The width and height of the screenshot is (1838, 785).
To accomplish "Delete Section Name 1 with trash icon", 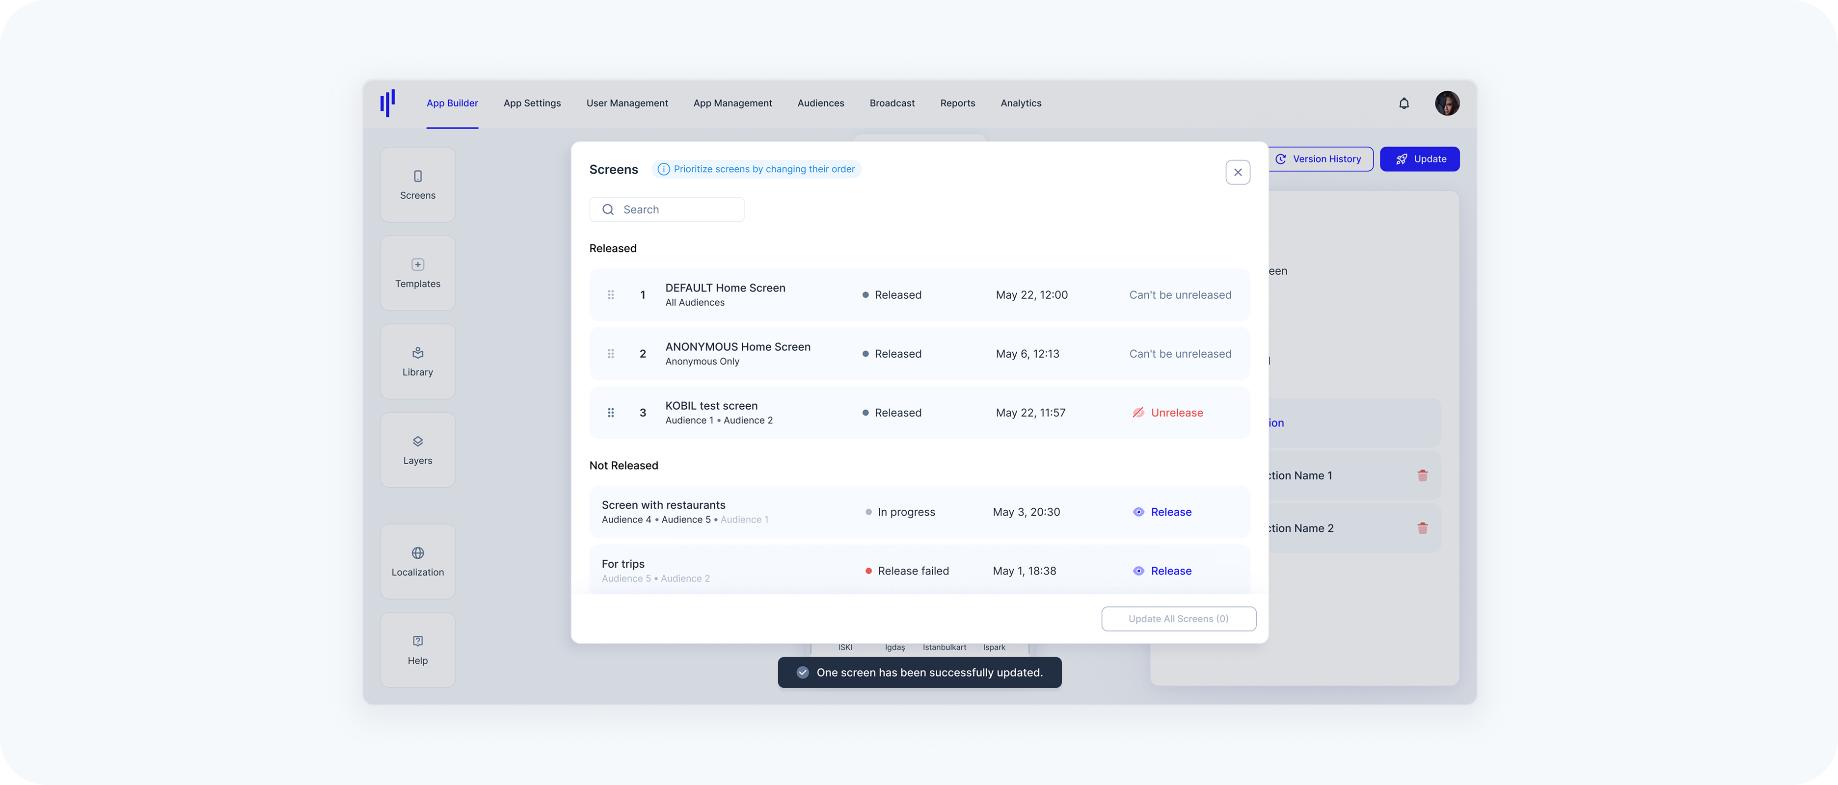I will [1422, 475].
